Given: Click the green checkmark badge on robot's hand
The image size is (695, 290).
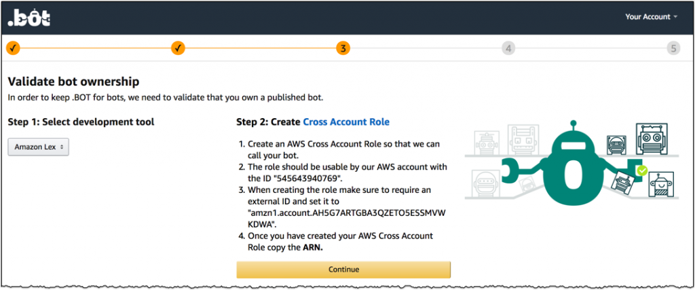Looking at the screenshot, I should [x=642, y=170].
